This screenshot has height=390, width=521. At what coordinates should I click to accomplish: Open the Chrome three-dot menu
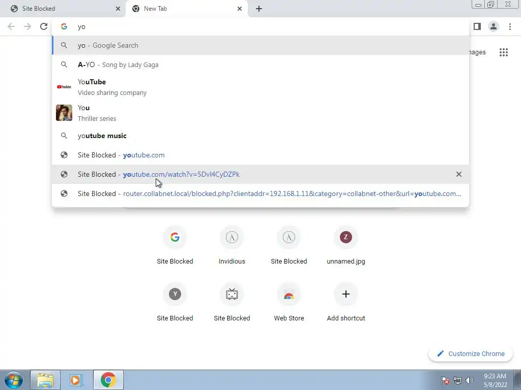click(510, 26)
